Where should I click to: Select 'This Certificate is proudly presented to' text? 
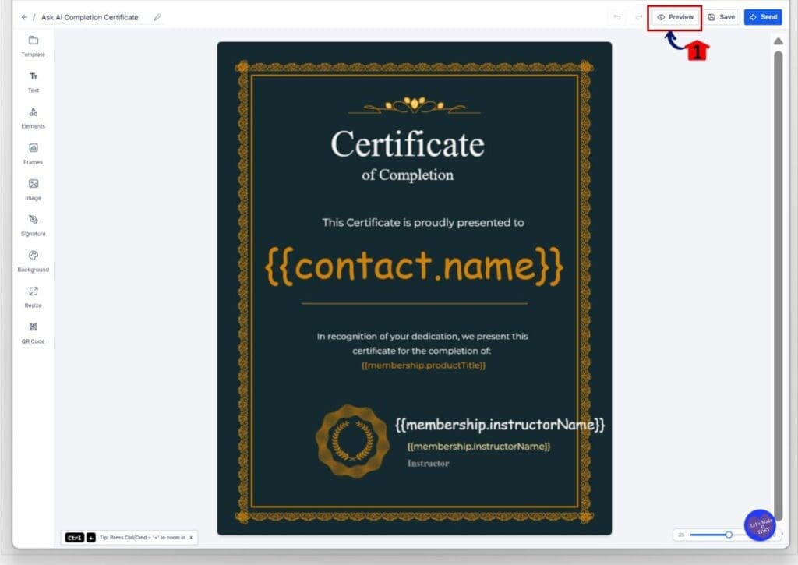[423, 222]
